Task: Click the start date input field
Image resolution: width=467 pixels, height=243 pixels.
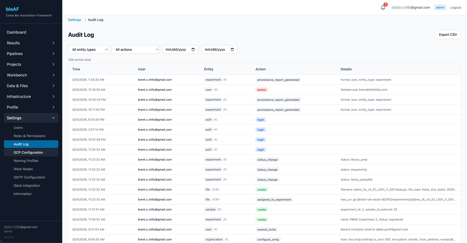Action: pyautogui.click(x=180, y=49)
